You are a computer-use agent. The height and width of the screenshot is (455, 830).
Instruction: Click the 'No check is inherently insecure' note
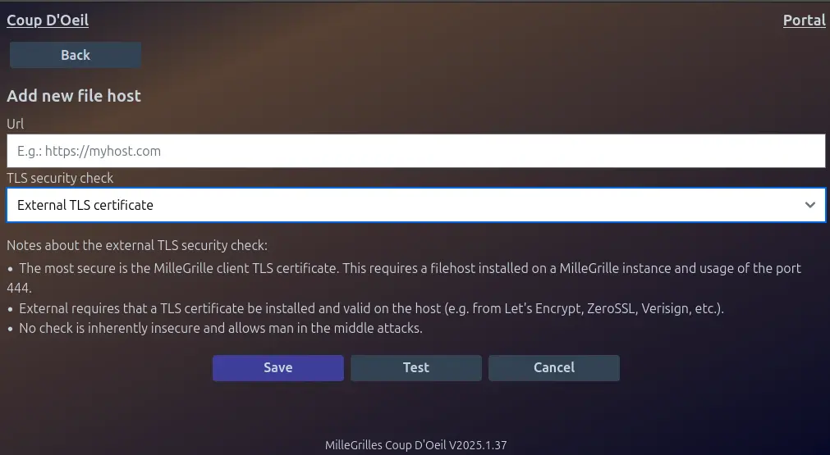click(x=220, y=329)
